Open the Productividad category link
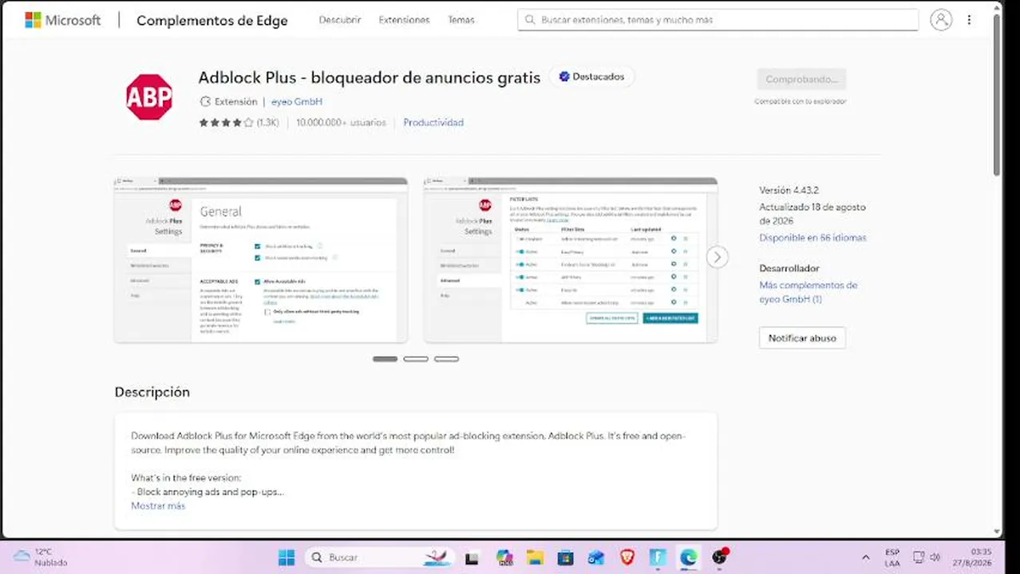The width and height of the screenshot is (1020, 574). tap(433, 123)
